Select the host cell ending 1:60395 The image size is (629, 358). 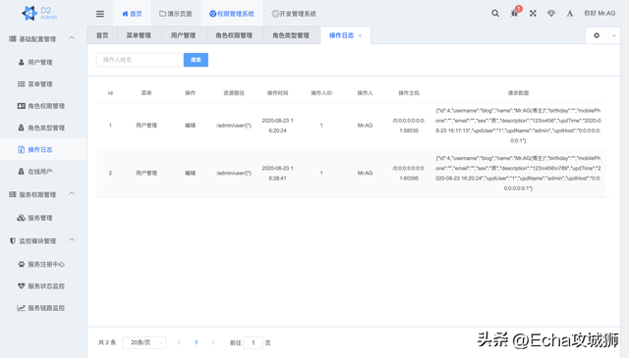(x=409, y=173)
